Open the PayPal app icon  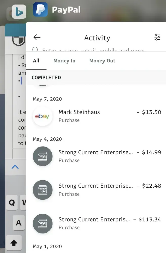[40, 10]
